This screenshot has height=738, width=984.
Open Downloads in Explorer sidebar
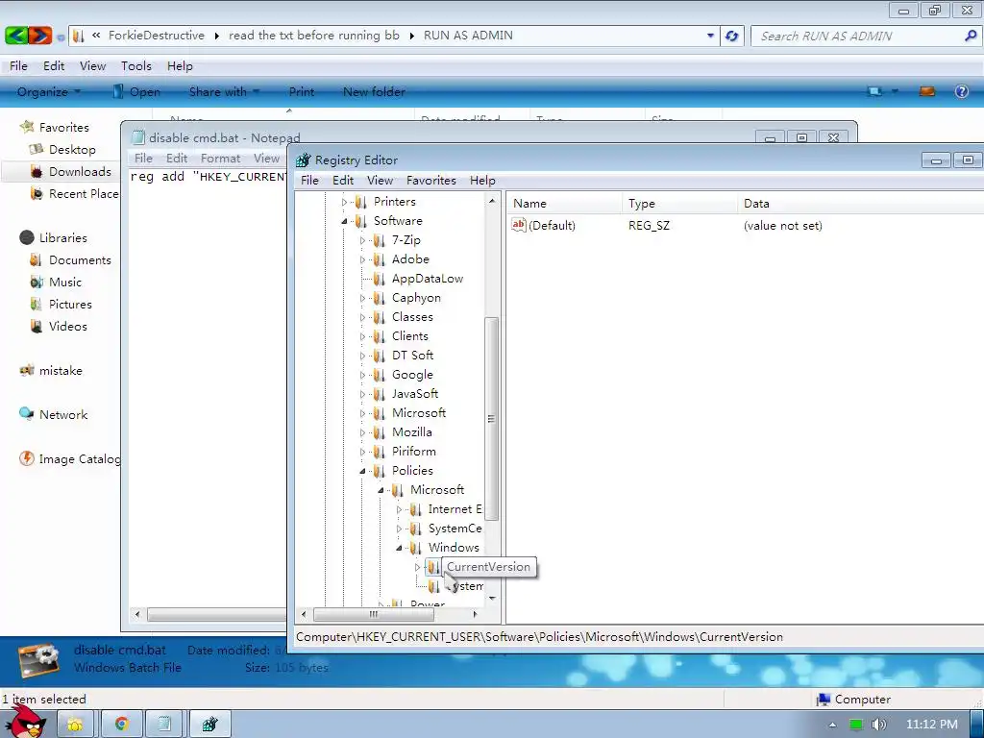(80, 171)
